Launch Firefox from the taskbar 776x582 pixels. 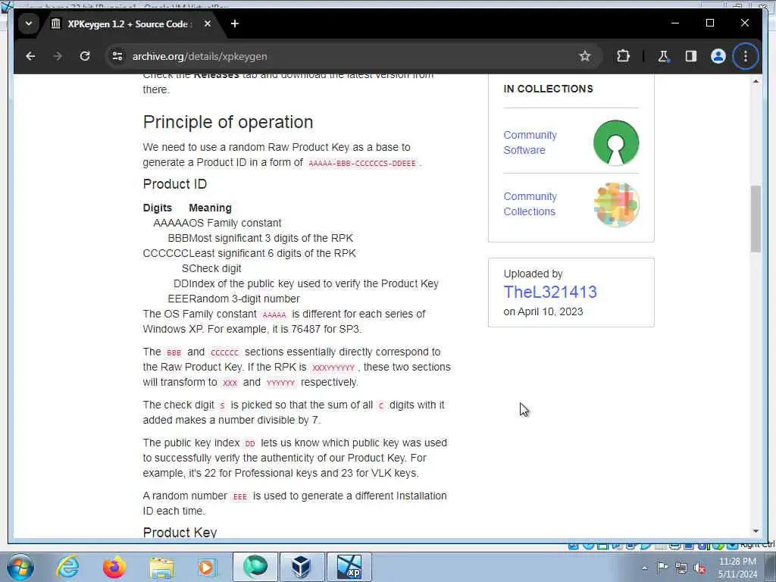[114, 567]
